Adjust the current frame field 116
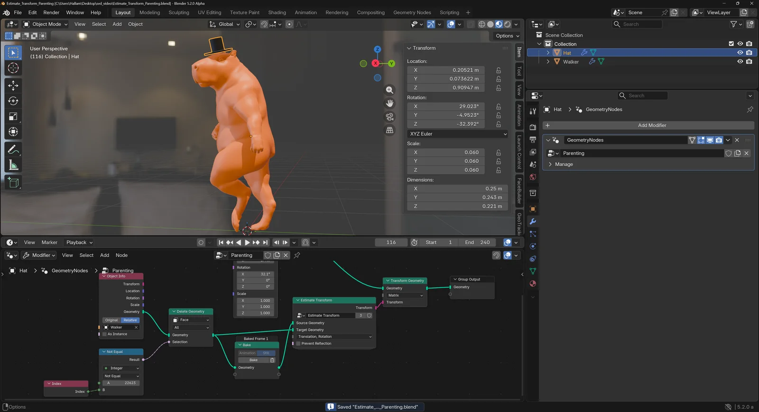Screen dimensions: 759x412 coord(391,242)
